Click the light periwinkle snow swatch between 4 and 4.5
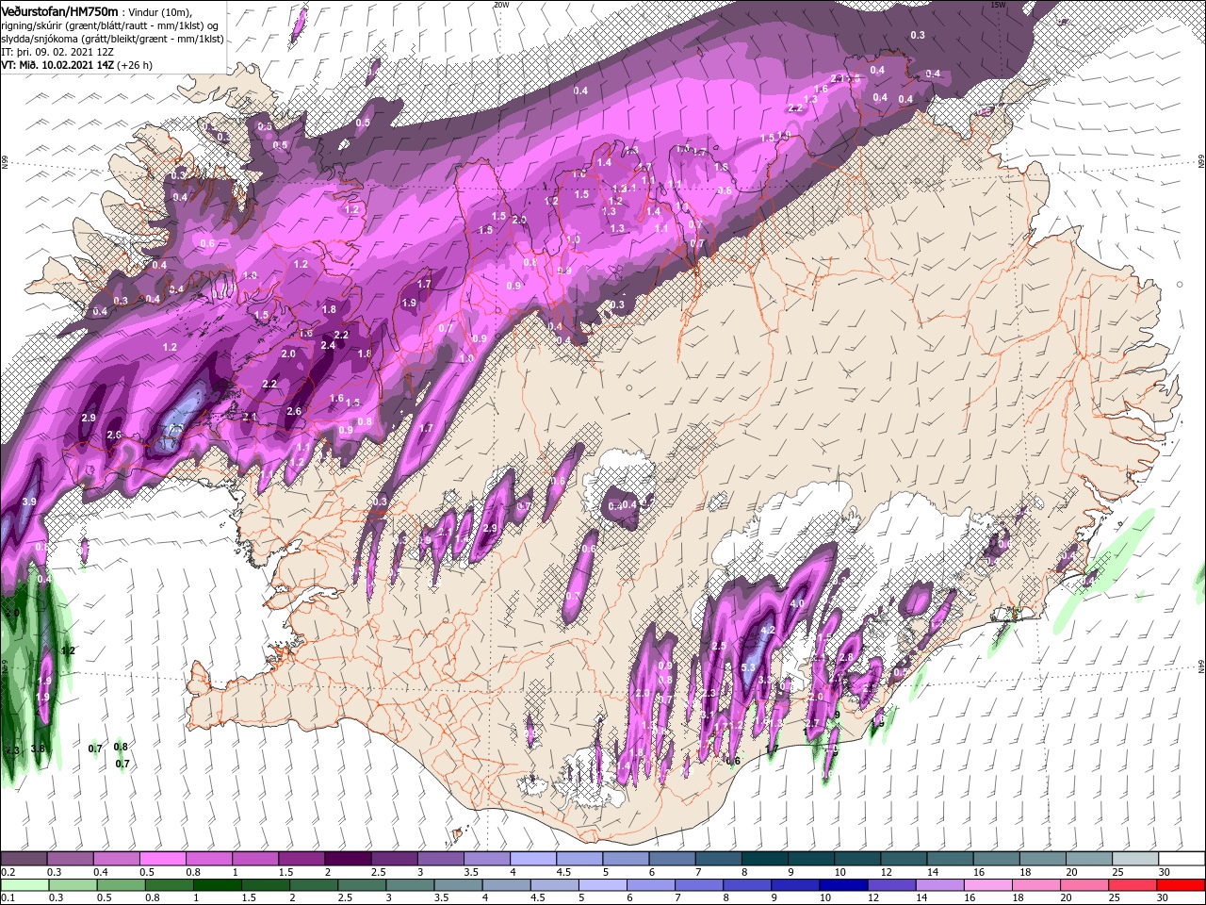This screenshot has width=1206, height=905. click(x=533, y=859)
